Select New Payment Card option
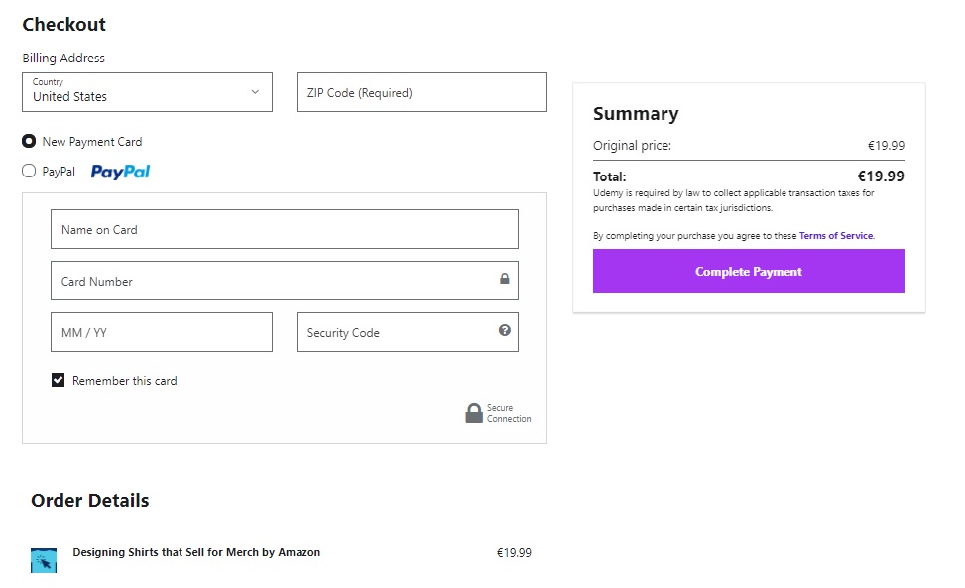Screen dimensions: 965x588 pos(29,141)
